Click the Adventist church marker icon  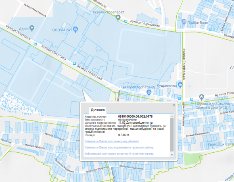(201, 97)
